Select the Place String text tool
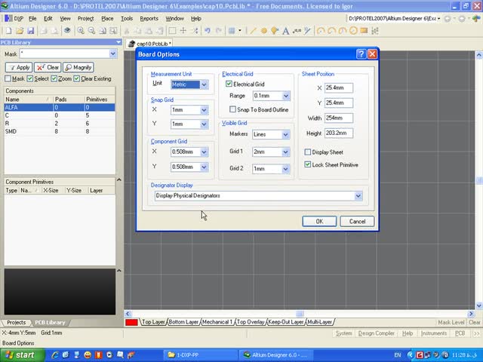The image size is (483, 362). pos(286,31)
